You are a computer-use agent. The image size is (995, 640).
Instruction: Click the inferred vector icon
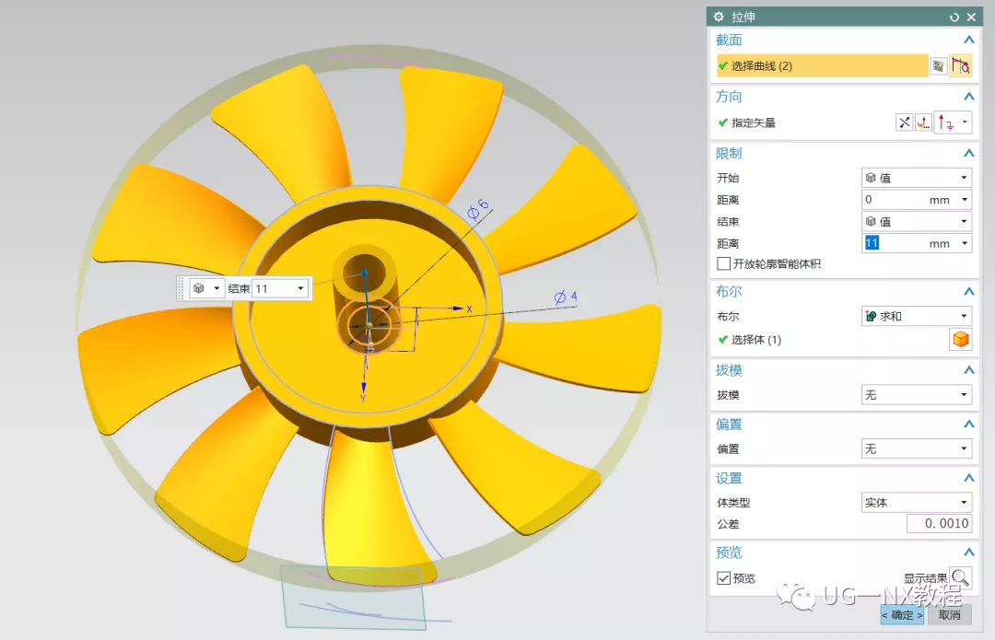click(x=945, y=122)
